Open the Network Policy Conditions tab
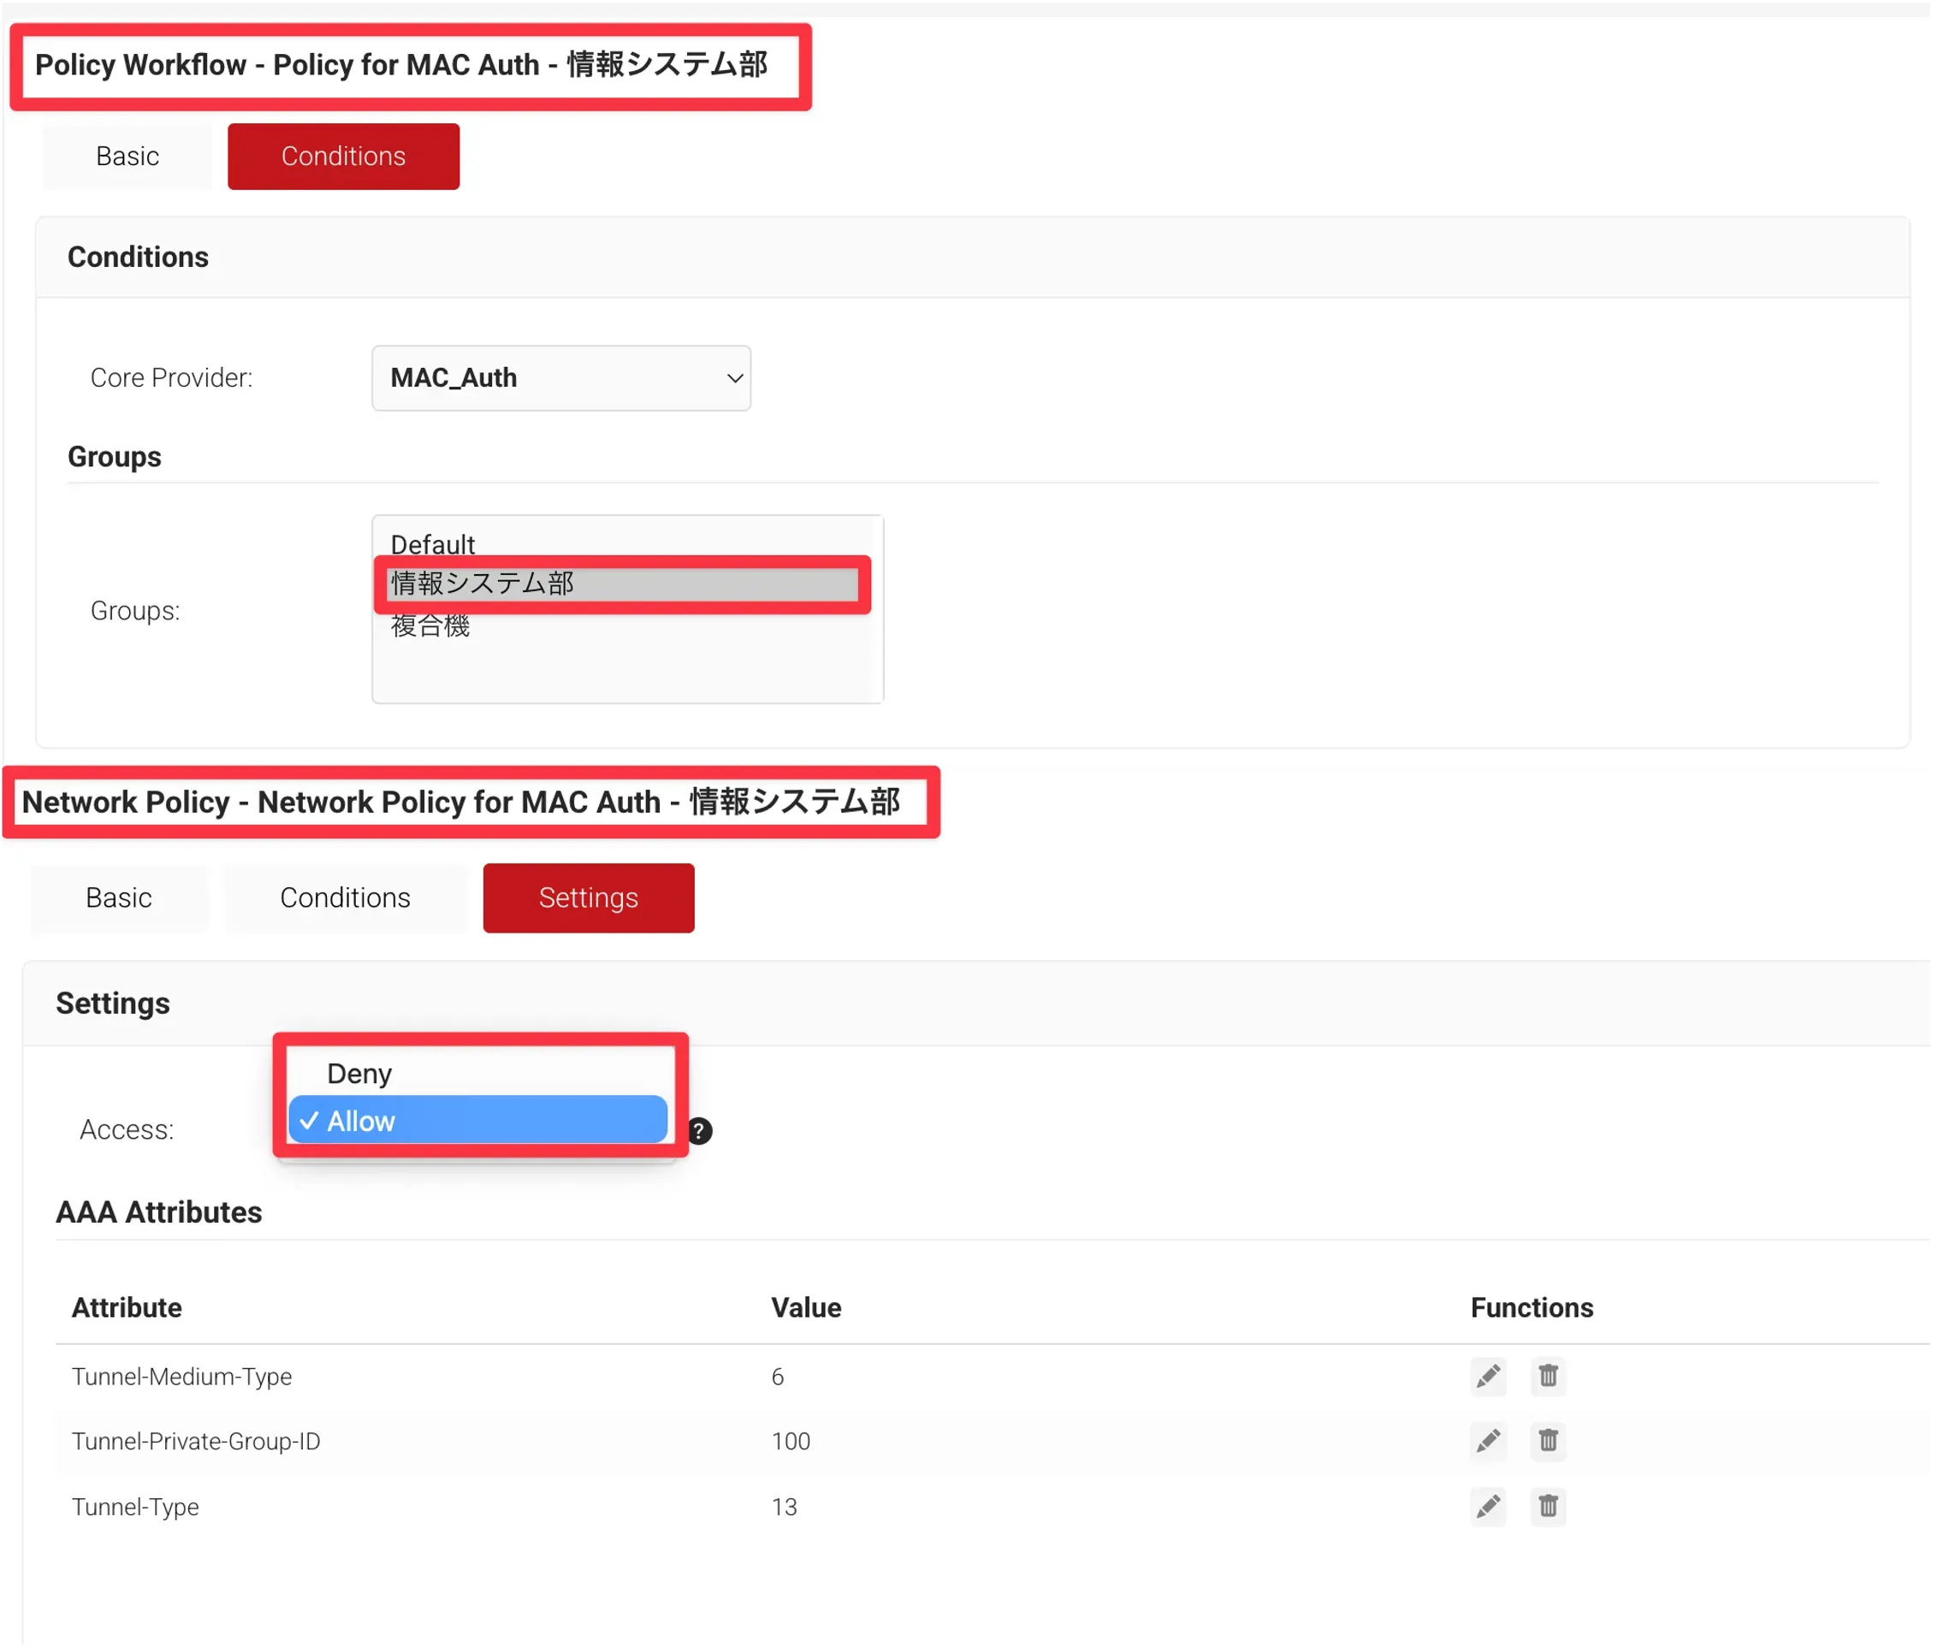Image resolution: width=1933 pixels, height=1647 pixels. pyautogui.click(x=345, y=898)
